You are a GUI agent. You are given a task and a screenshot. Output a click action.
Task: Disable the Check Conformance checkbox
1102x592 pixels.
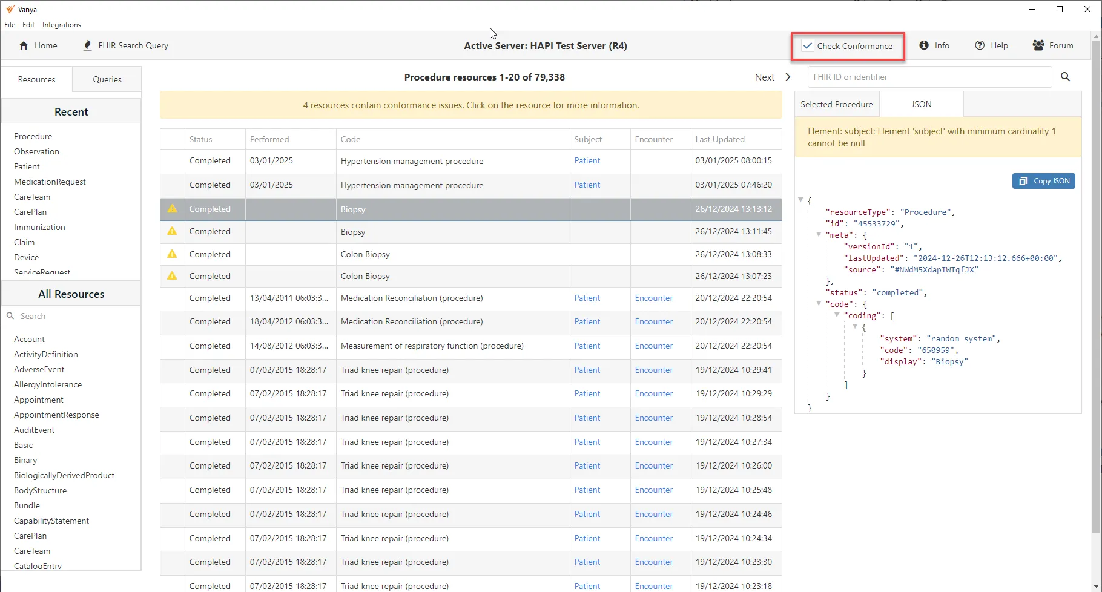pos(807,45)
